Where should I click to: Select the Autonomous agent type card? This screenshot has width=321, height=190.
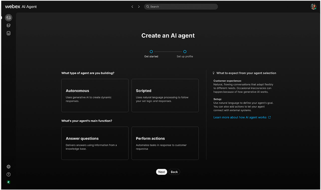coord(95,96)
